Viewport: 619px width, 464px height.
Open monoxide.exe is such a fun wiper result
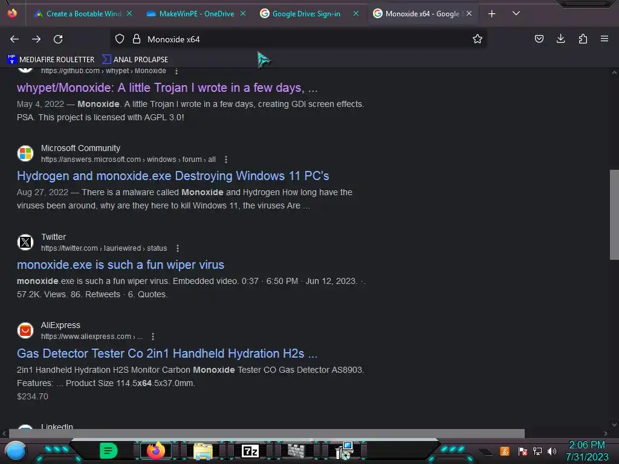click(x=120, y=265)
